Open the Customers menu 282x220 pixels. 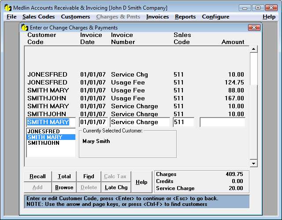(x=75, y=17)
